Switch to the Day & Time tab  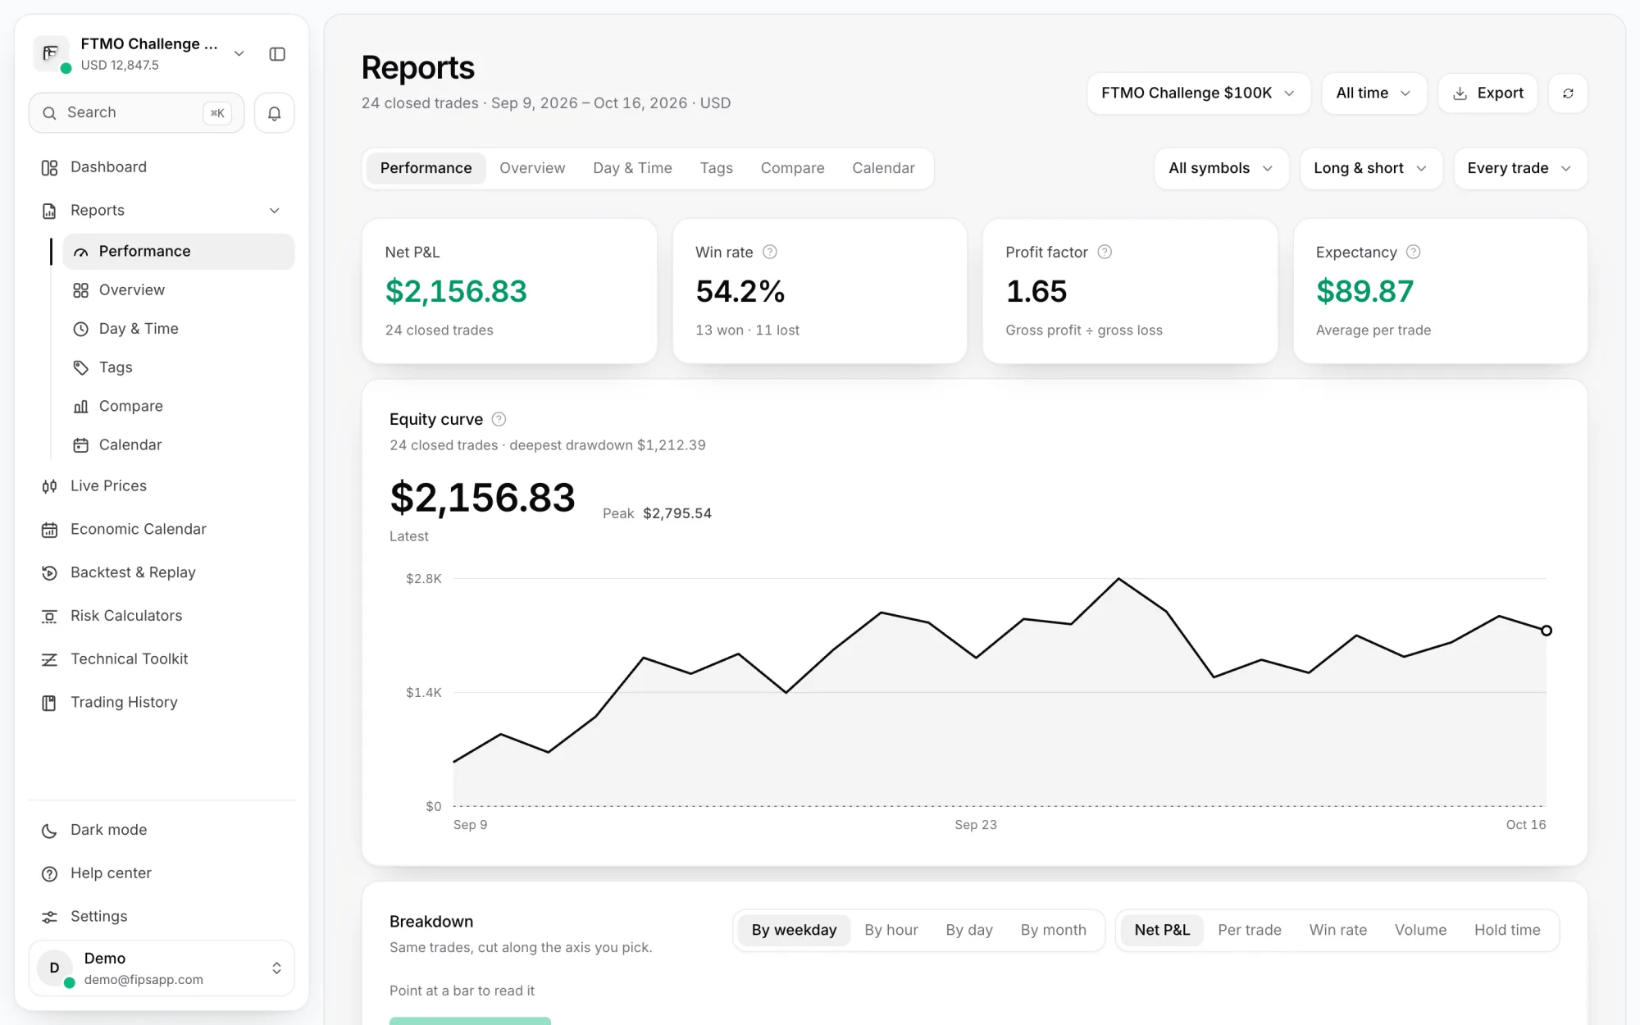pos(632,169)
